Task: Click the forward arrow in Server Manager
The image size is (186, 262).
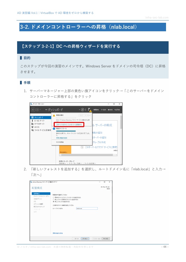Action: 37,110
